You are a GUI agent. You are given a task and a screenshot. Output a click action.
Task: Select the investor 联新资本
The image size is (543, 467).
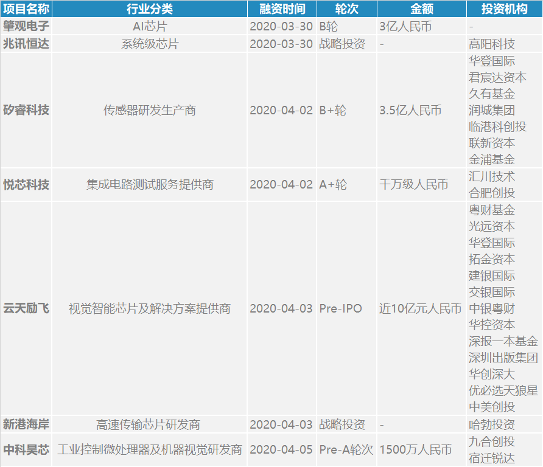492,143
